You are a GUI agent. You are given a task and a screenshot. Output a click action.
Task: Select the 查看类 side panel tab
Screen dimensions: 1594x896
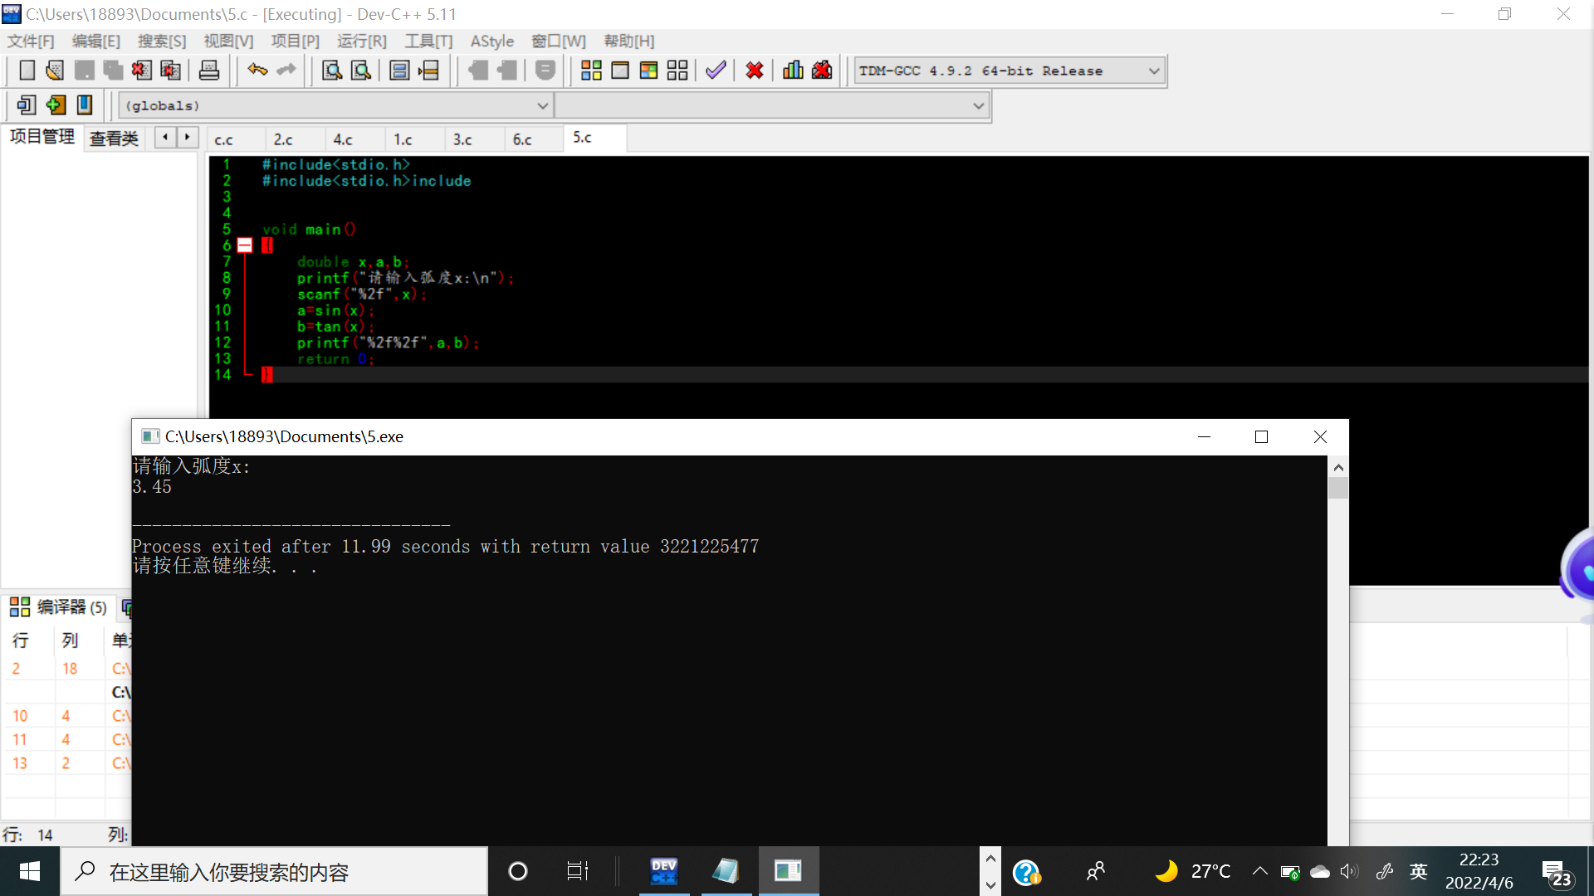point(114,139)
